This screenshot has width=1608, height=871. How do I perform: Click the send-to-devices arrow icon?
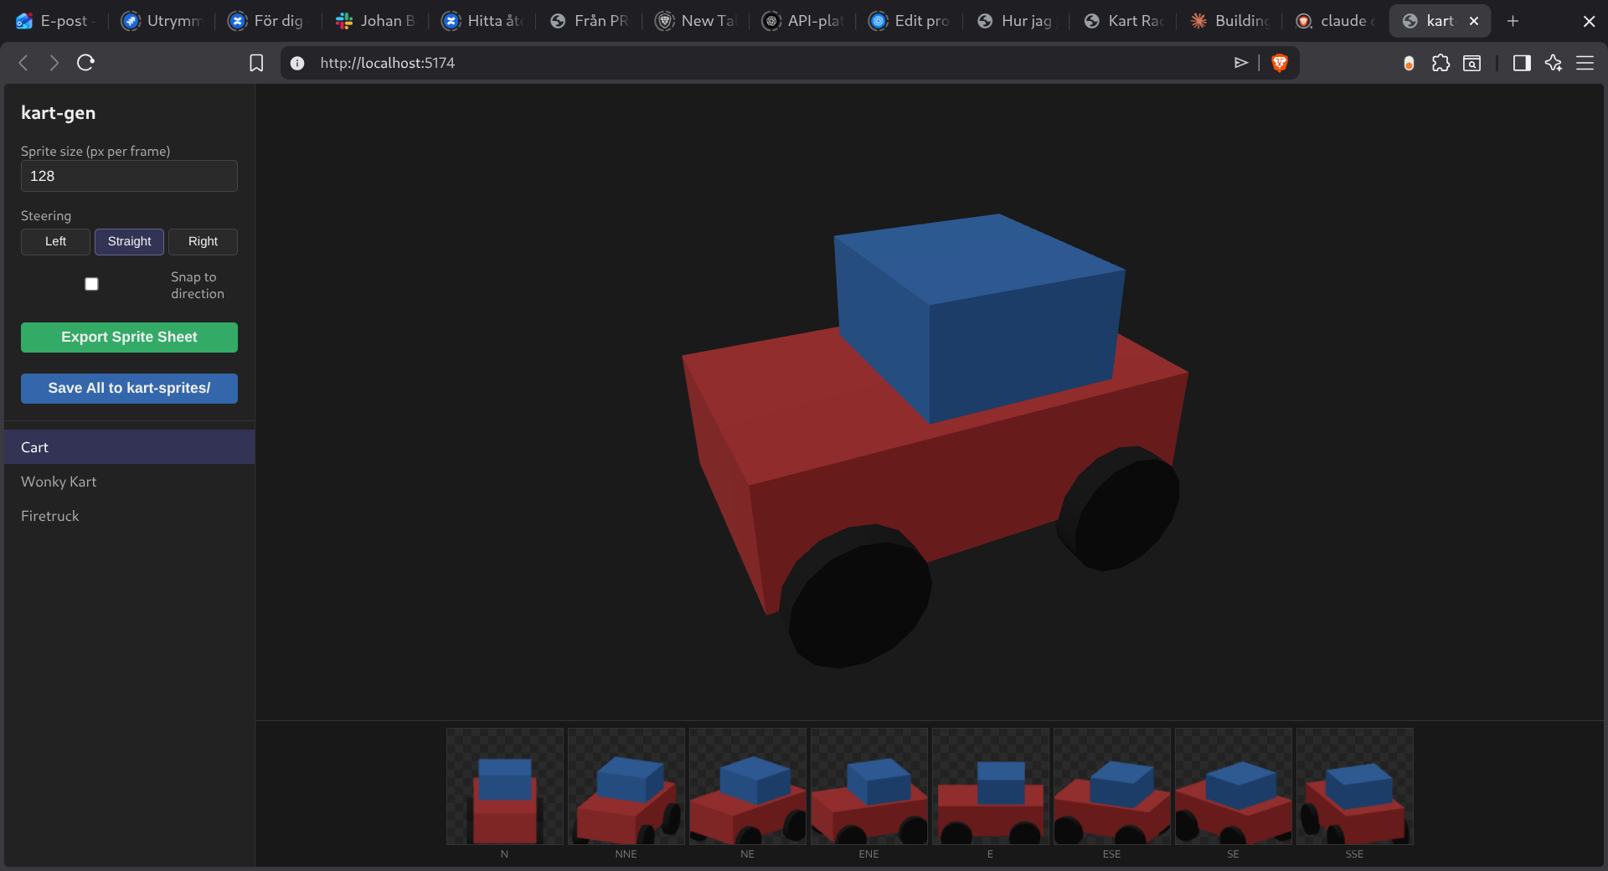point(1242,63)
